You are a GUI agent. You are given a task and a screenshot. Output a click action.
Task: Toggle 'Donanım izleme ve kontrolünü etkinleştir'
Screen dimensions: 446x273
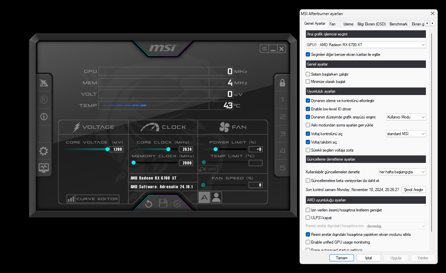(x=308, y=101)
